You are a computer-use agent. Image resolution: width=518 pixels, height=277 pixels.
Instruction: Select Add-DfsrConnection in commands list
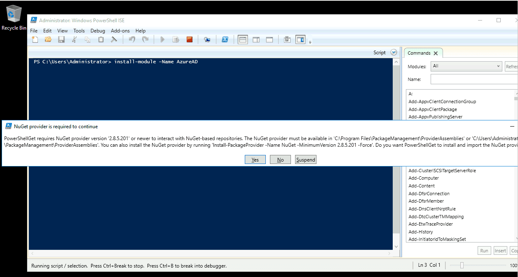point(429,194)
